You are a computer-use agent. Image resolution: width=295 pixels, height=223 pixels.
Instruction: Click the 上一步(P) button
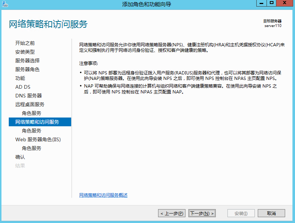172,213
